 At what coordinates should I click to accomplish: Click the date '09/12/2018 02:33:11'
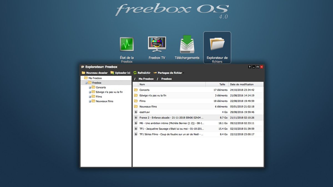click(x=242, y=123)
